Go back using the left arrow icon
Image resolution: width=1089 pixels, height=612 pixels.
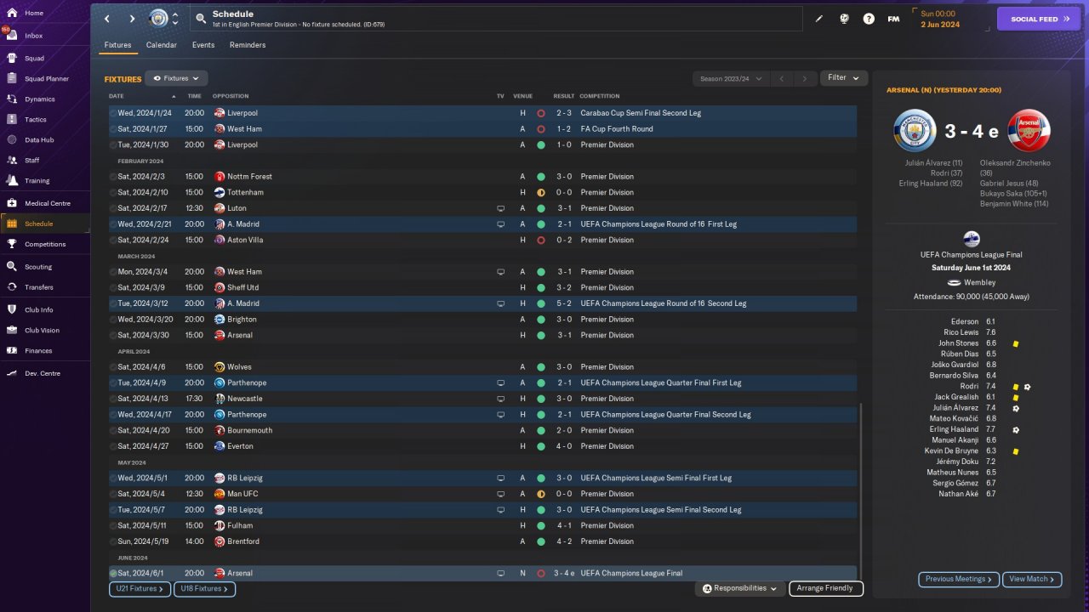coord(107,19)
